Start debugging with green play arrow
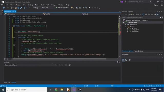Image resolution: width=164 pixels, height=92 pixels. (56, 8)
